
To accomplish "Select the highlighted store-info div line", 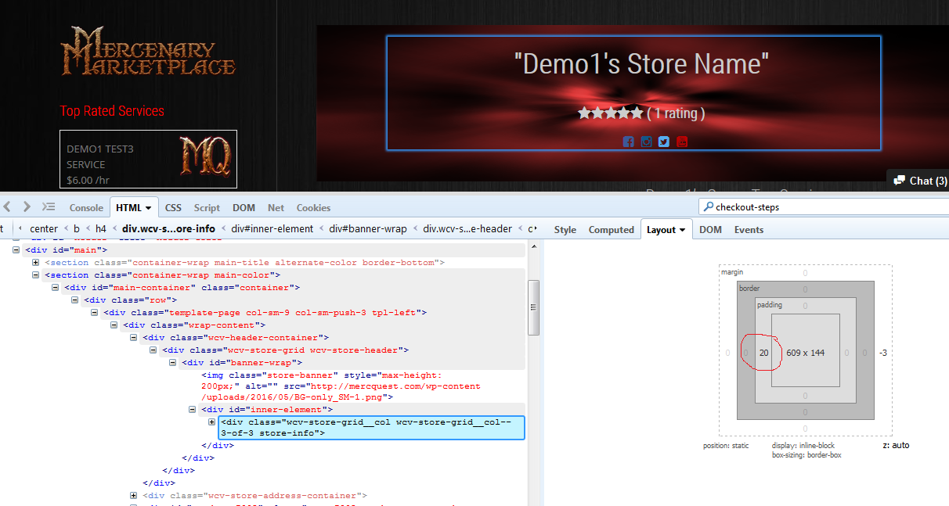I will coord(371,427).
